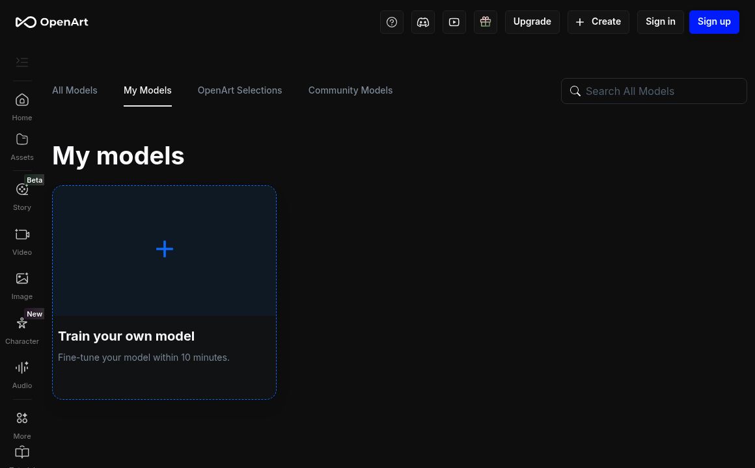Screen dimensions: 755x468
Task: Click the blue Sign up button
Action: coord(714,22)
